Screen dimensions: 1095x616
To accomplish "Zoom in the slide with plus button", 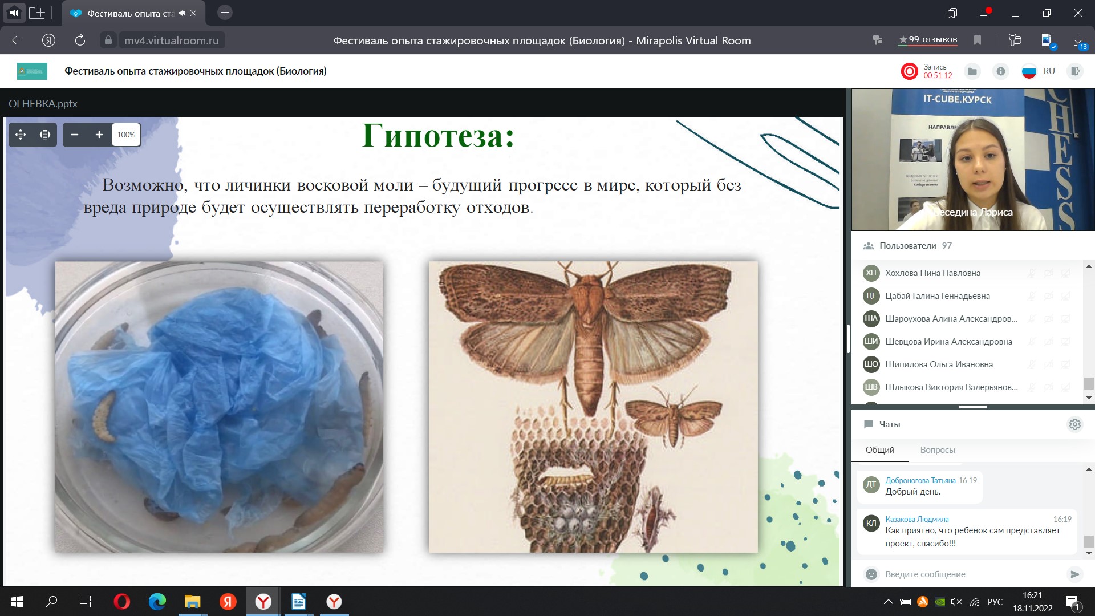I will click(99, 135).
